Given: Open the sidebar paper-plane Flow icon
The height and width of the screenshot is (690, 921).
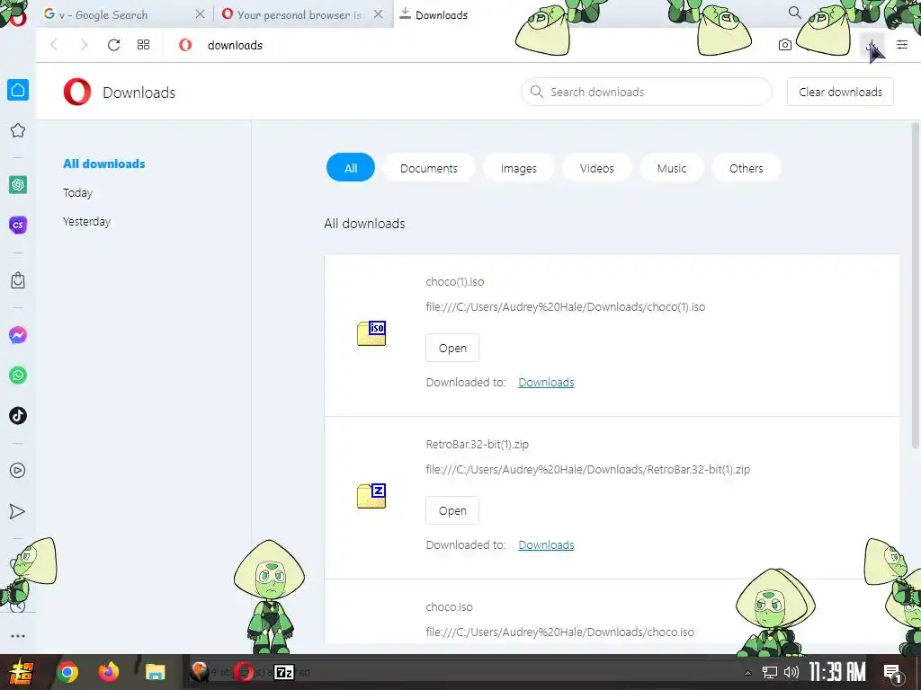Looking at the screenshot, I should pos(18,511).
